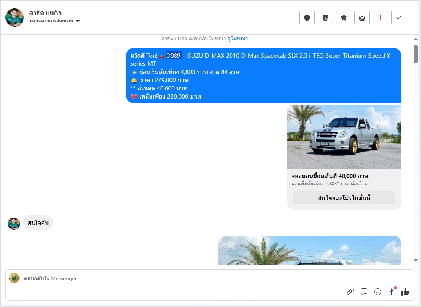Mark conversation as unread envelope icon
Screen dimensions: 421x307
tap(362, 18)
